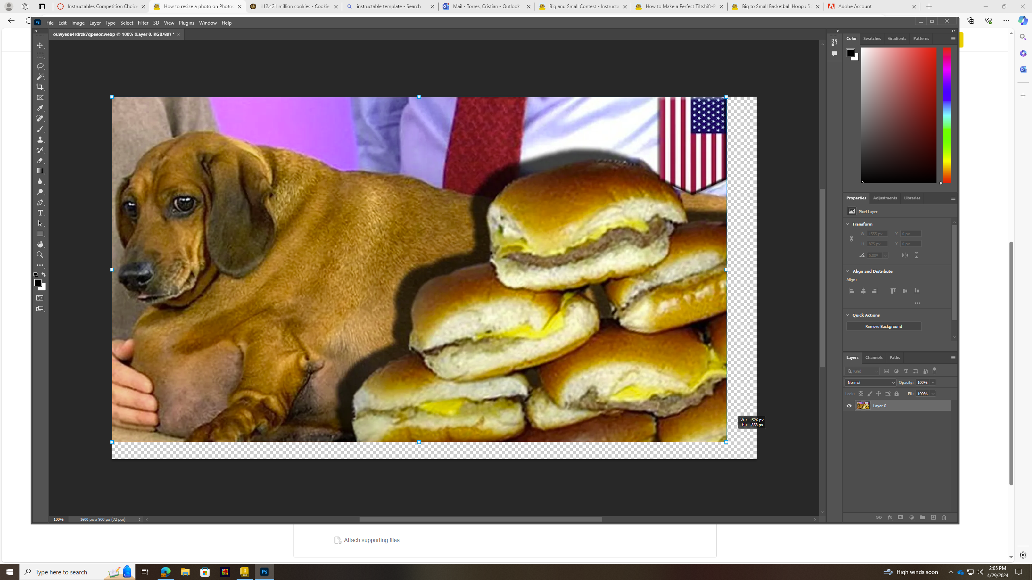The image size is (1032, 580).
Task: Select the Crop tool
Action: 40,87
